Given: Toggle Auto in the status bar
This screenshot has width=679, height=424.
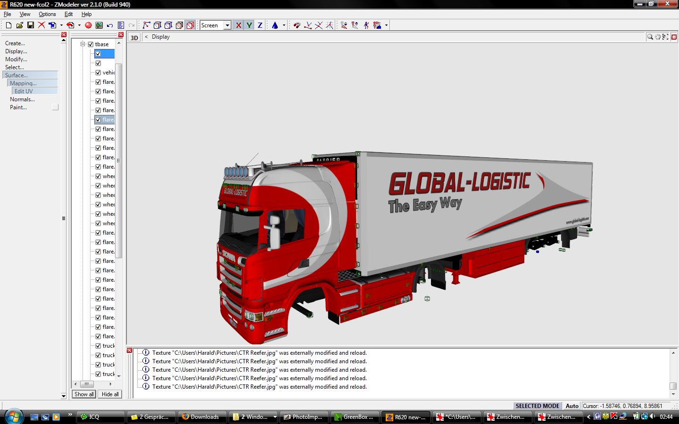Looking at the screenshot, I should click(x=572, y=406).
